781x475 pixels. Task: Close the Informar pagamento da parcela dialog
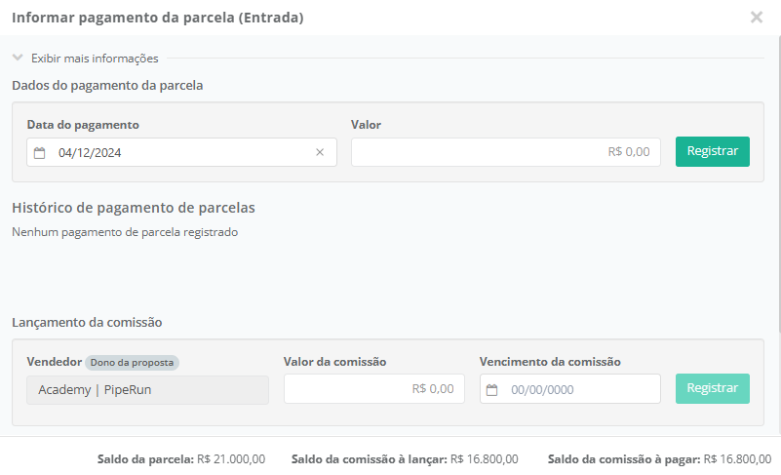[x=756, y=18]
